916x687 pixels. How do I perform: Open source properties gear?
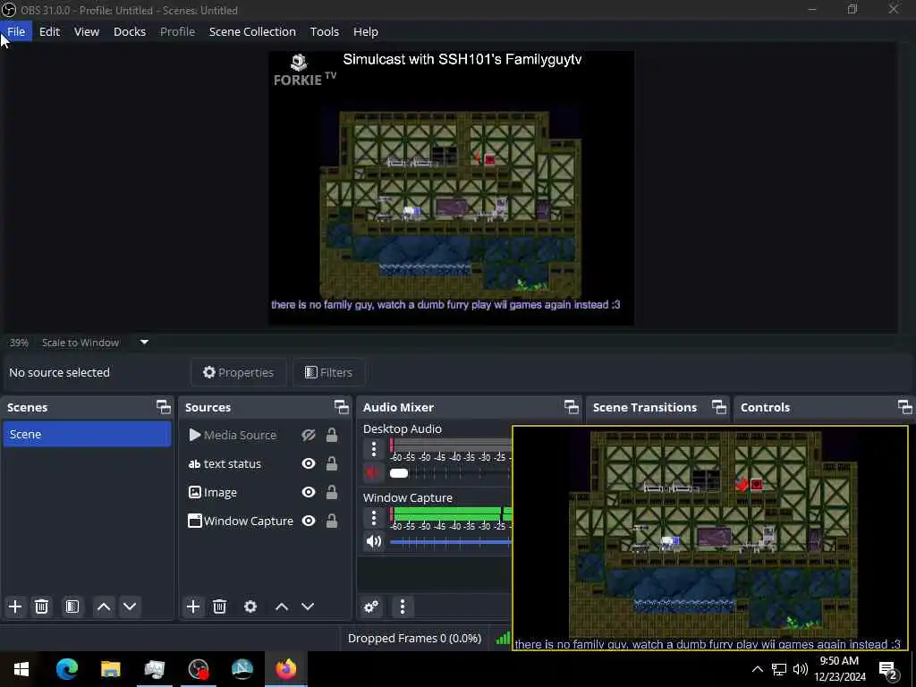[x=250, y=606]
